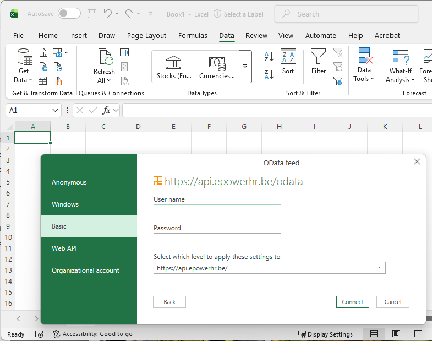The height and width of the screenshot is (341, 432).
Task: Switch to Normal view in status bar
Action: coord(374,334)
